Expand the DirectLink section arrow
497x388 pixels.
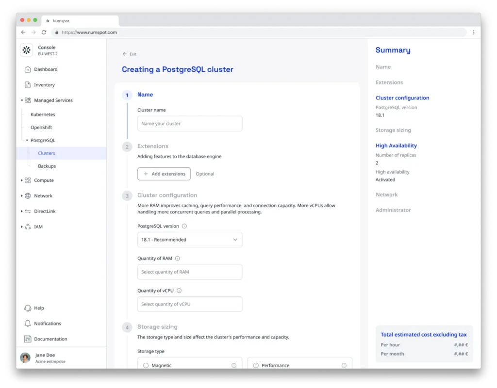[x=21, y=211]
